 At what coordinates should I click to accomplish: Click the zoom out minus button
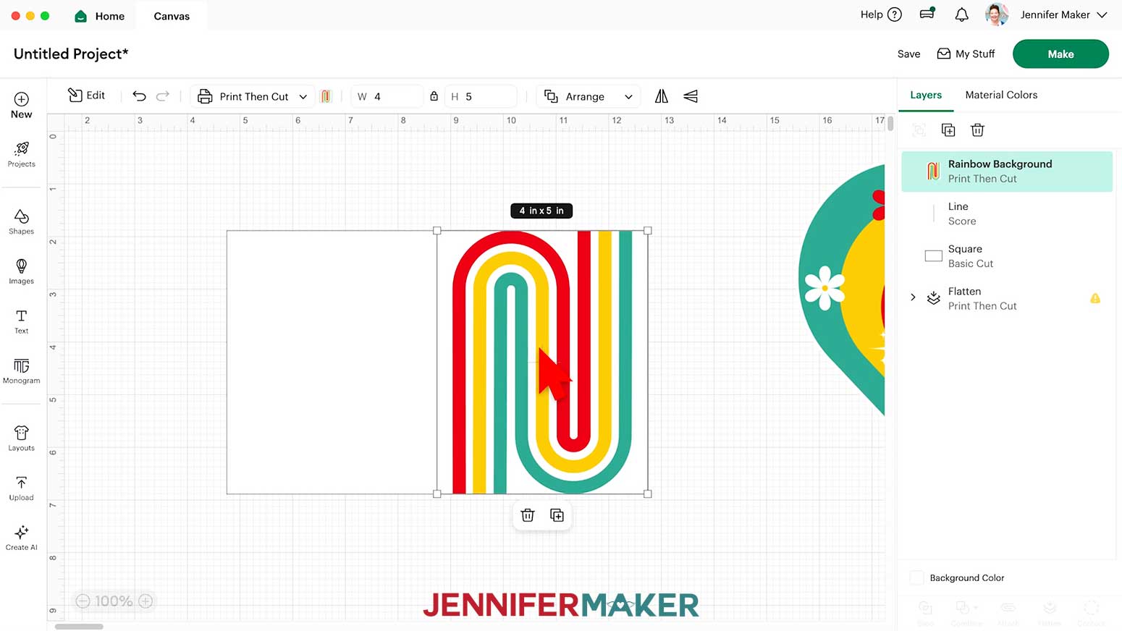tap(83, 601)
